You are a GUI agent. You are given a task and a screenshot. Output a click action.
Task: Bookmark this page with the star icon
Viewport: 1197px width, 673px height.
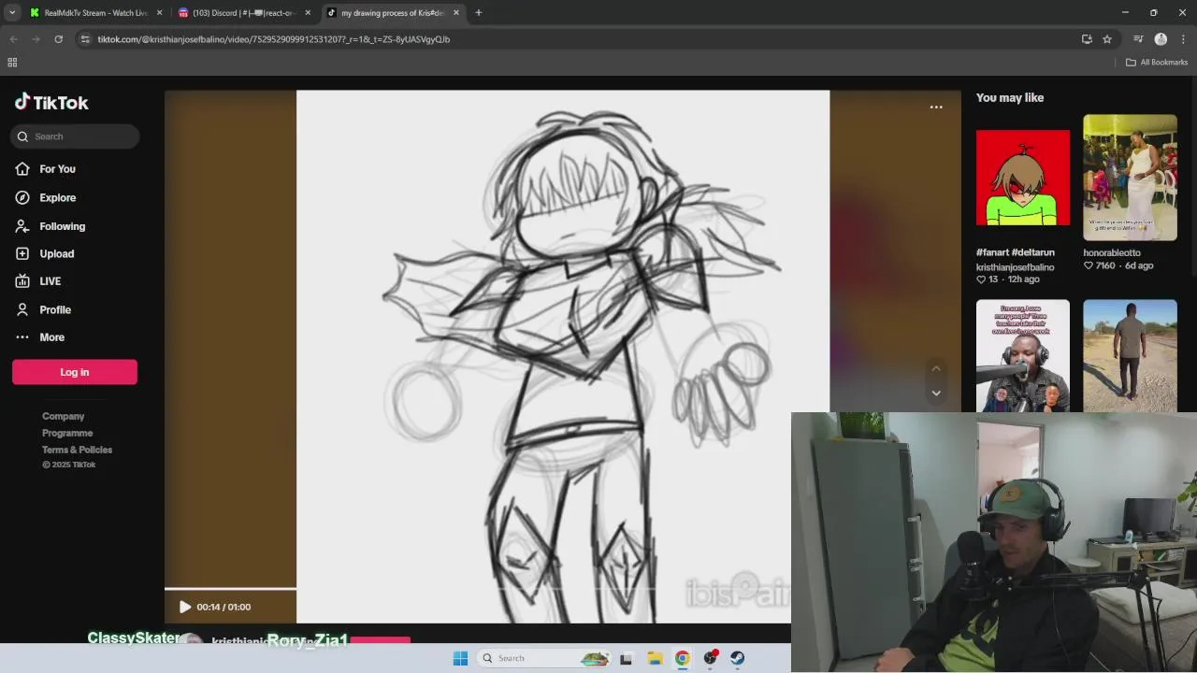click(x=1107, y=39)
